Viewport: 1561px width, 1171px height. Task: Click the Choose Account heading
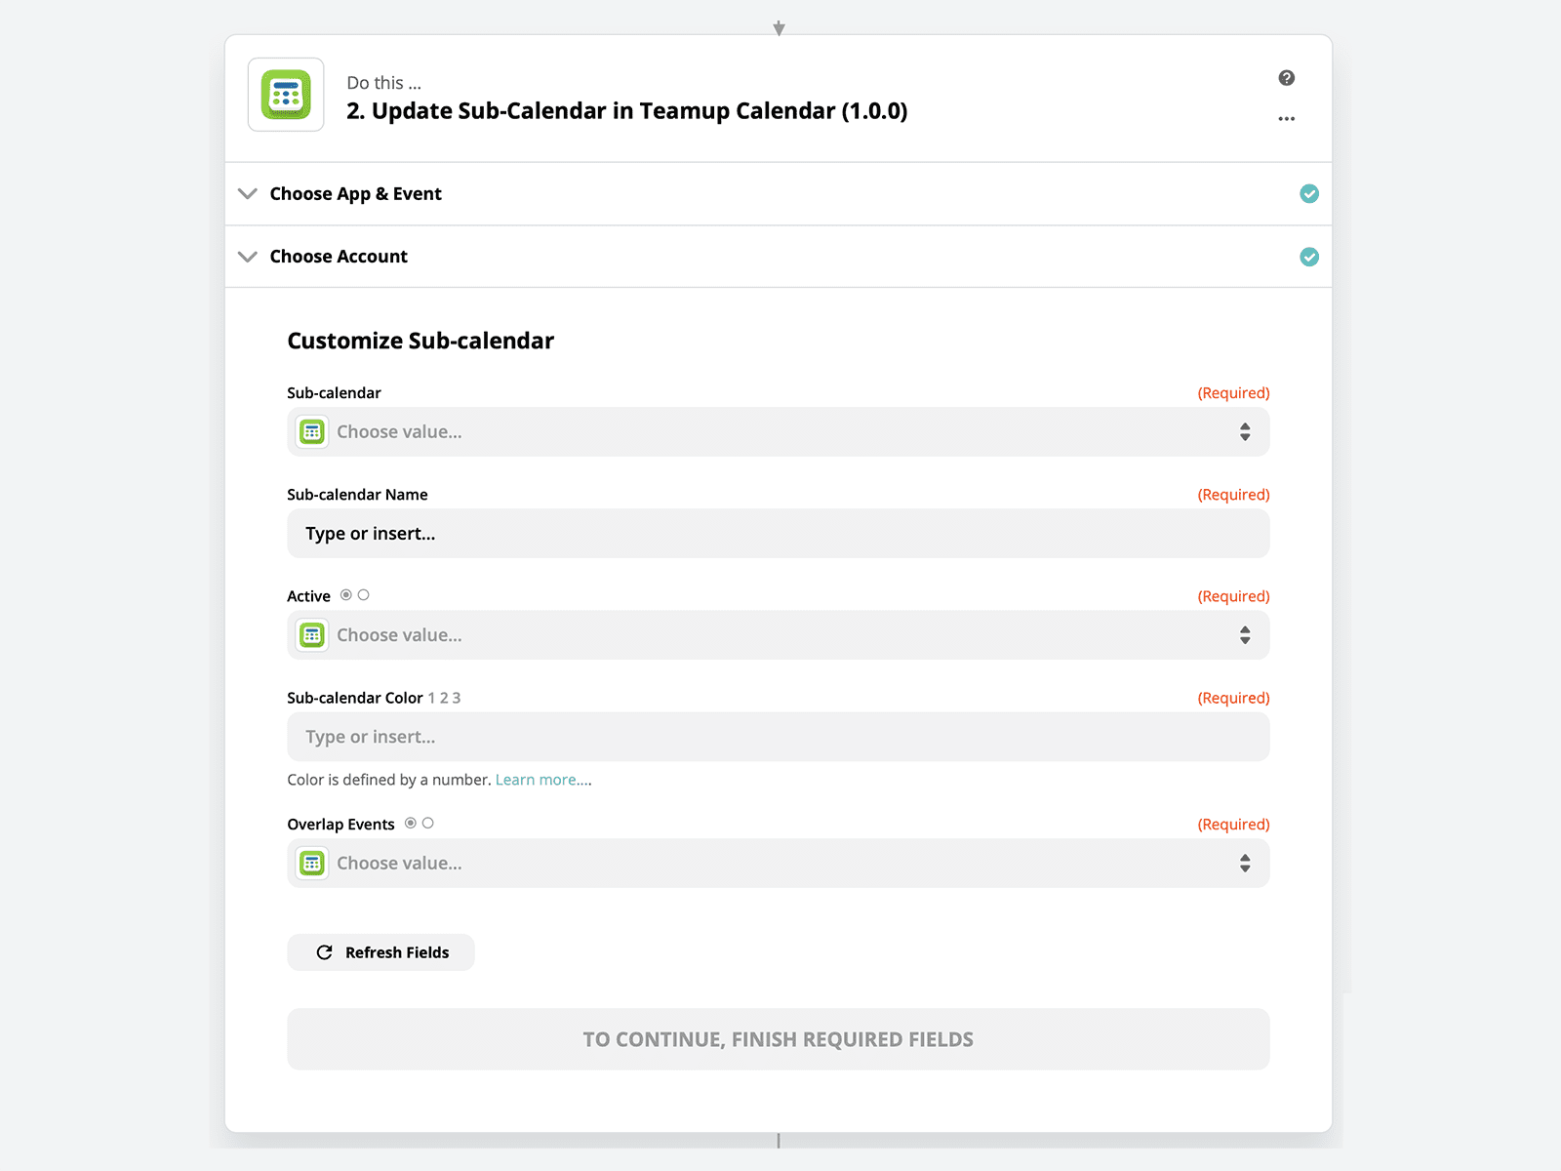click(339, 257)
